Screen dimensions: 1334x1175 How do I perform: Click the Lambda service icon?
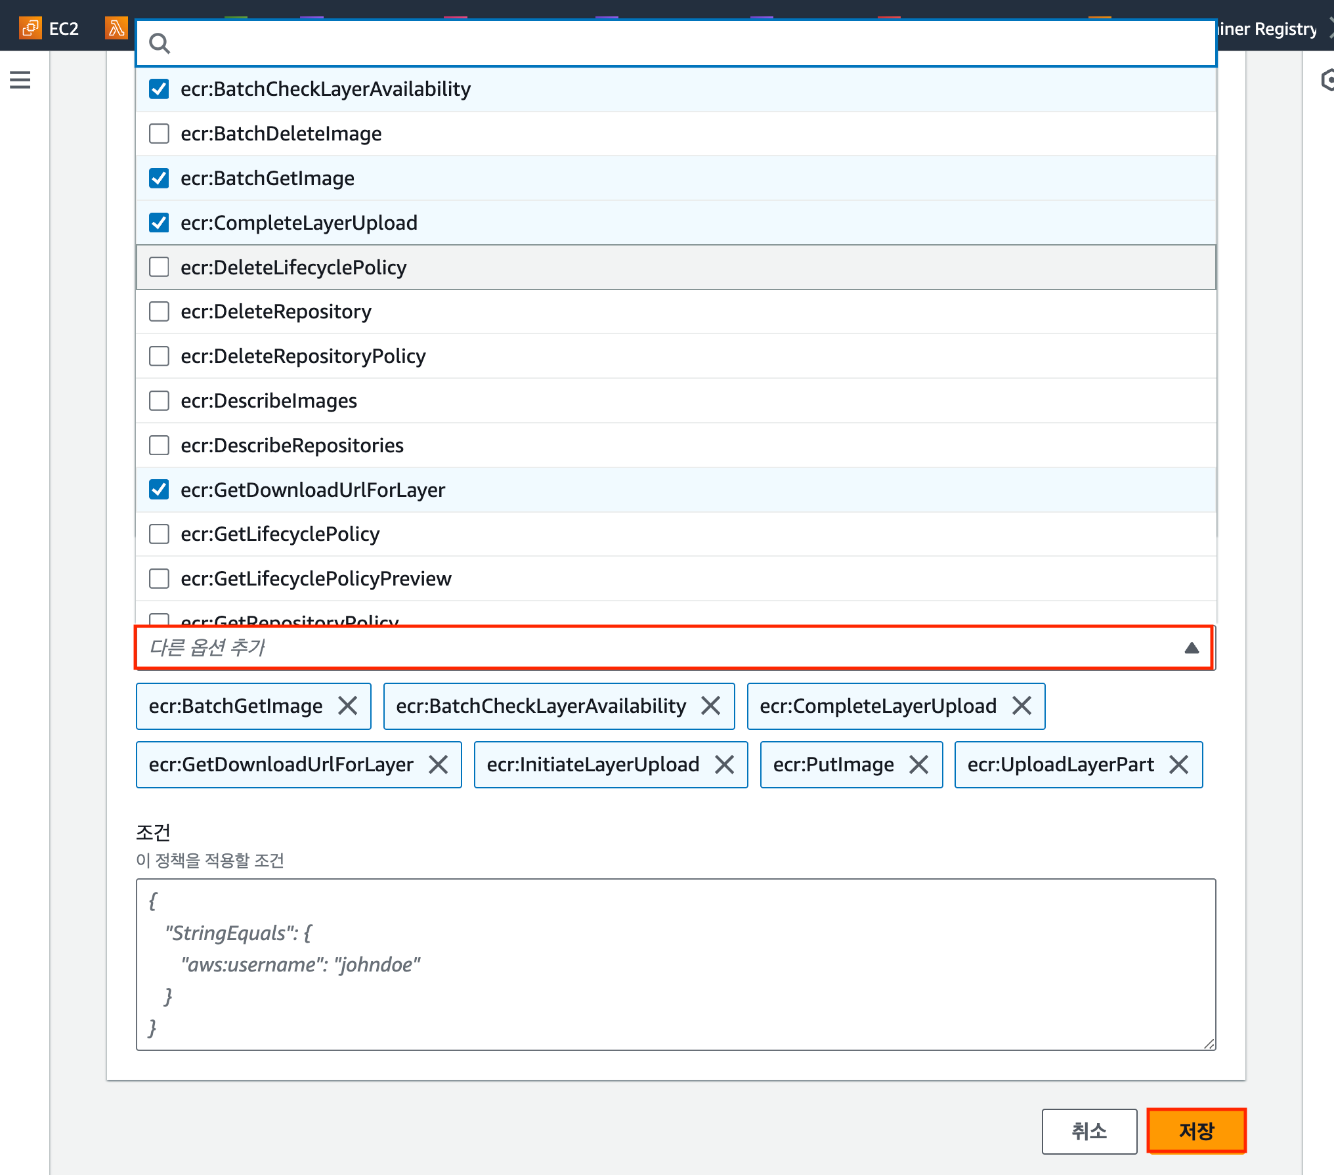point(116,28)
